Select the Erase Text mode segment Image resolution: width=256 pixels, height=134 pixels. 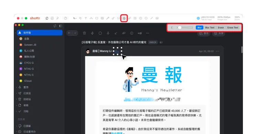[233, 27]
